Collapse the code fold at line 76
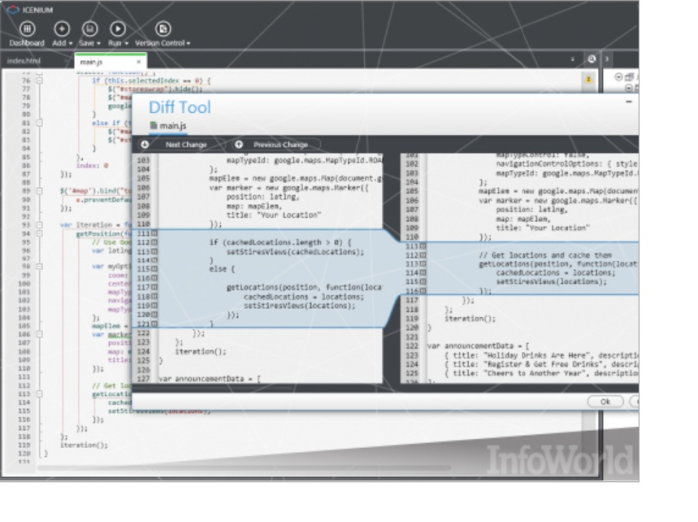 pos(39,81)
